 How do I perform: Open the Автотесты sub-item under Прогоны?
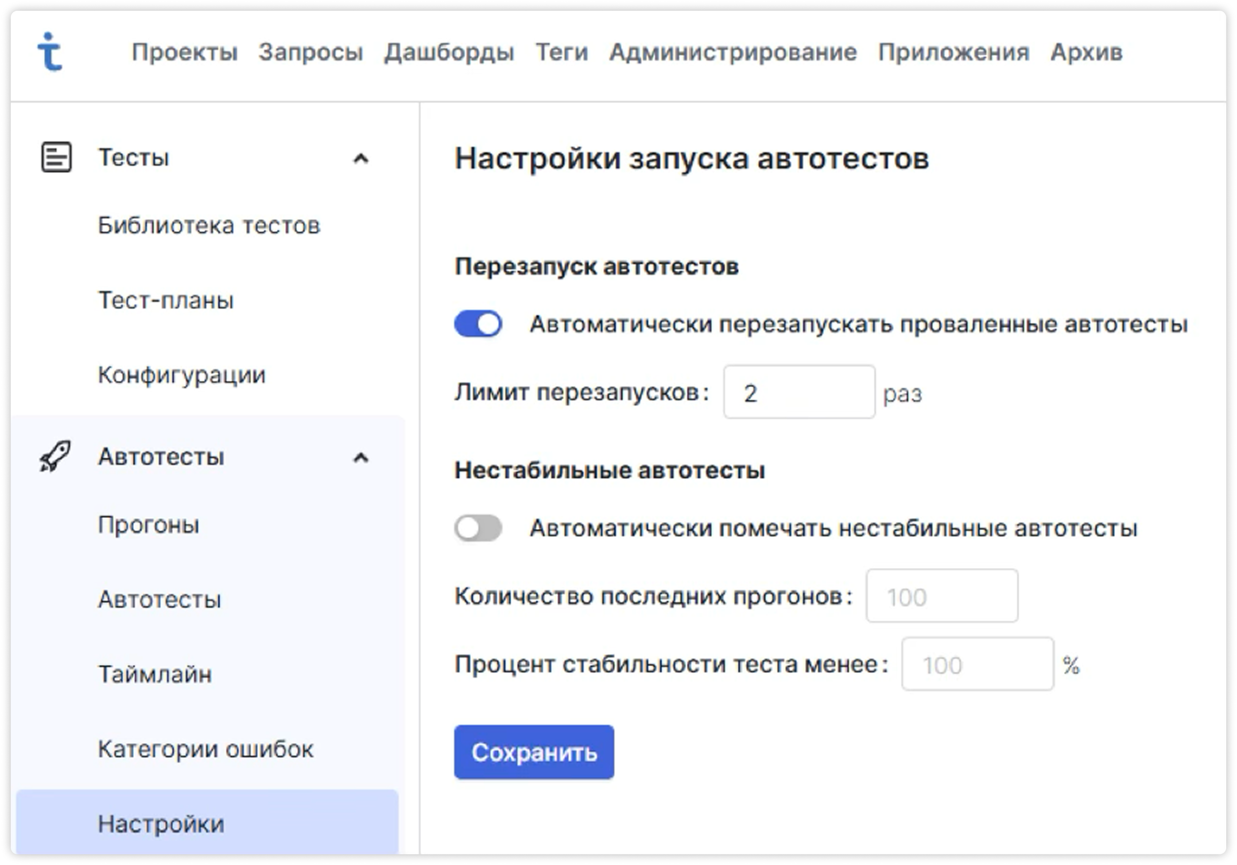pyautogui.click(x=159, y=600)
